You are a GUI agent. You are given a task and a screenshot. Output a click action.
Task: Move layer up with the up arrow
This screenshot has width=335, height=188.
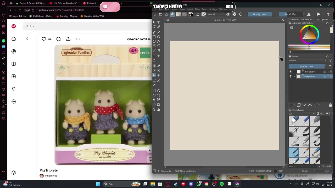click(310, 105)
